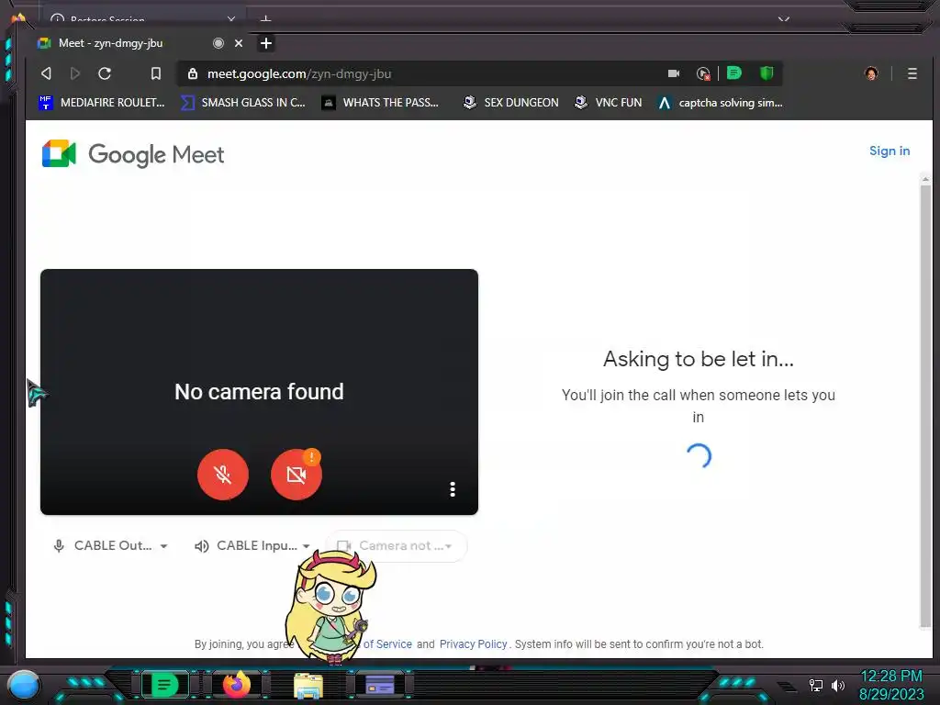This screenshot has width=940, height=705.
Task: Unmute the microphone in preview
Action: [223, 475]
